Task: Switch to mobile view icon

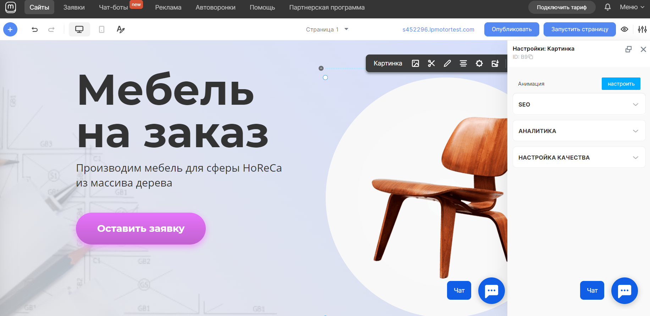Action: [101, 29]
